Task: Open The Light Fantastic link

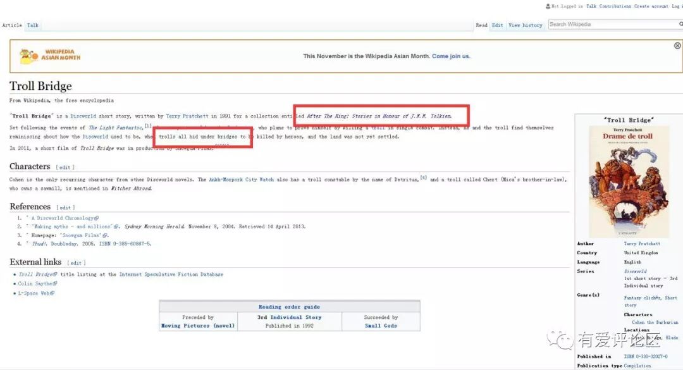Action: coord(116,128)
